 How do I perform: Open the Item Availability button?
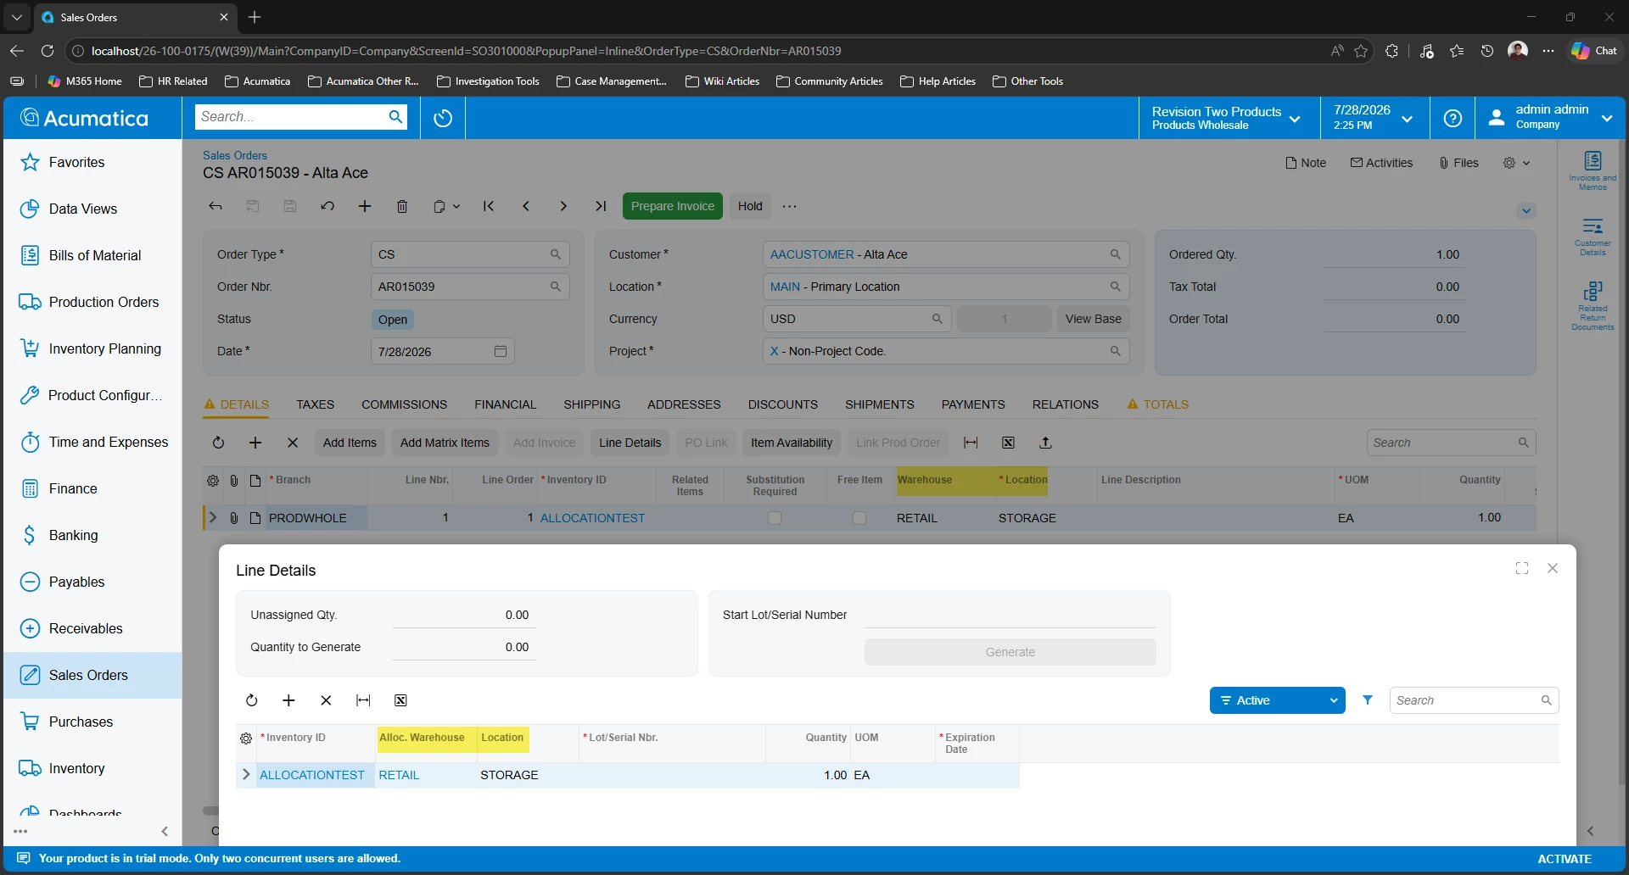click(792, 443)
